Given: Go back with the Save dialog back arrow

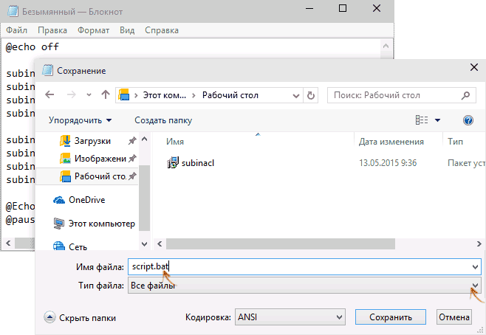Looking at the screenshot, I should pyautogui.click(x=49, y=94).
